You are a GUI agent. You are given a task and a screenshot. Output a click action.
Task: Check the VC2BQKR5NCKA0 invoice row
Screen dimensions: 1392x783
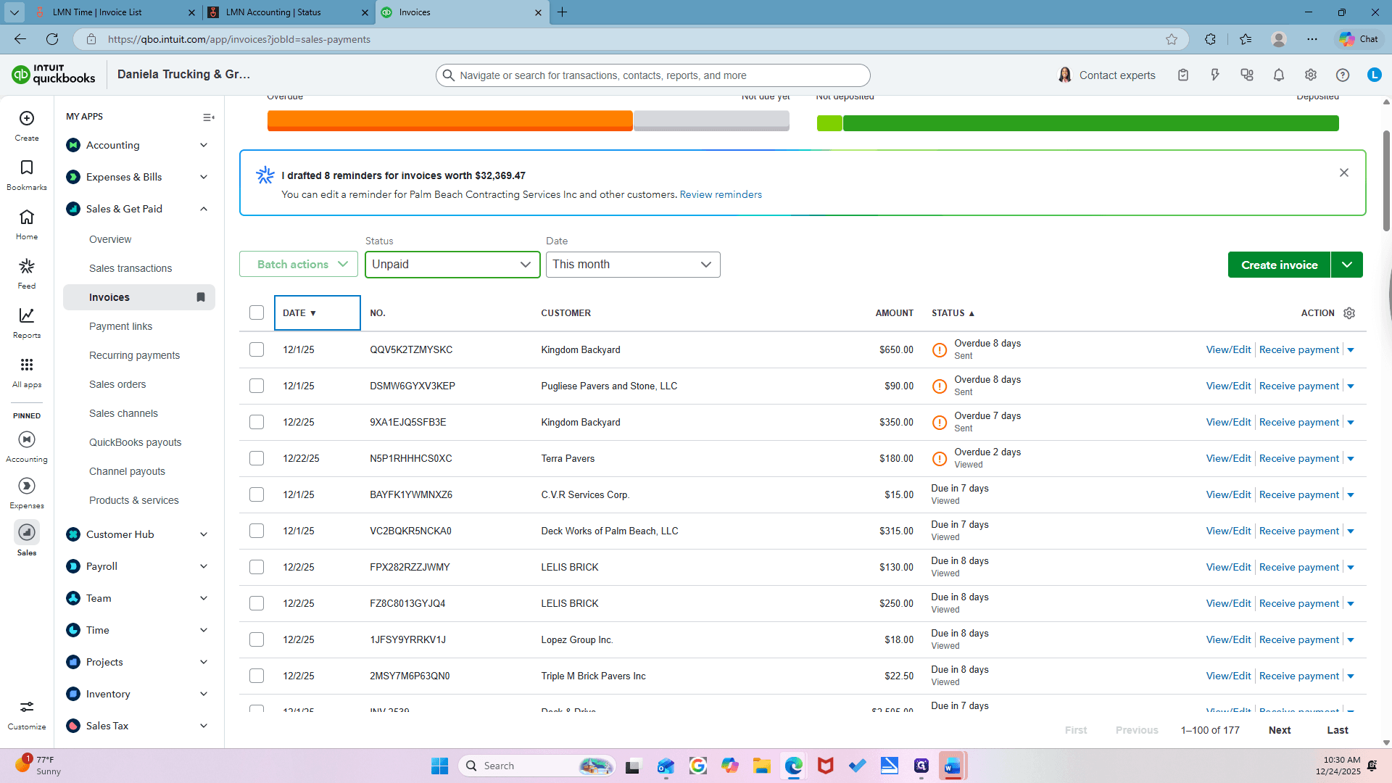(257, 531)
